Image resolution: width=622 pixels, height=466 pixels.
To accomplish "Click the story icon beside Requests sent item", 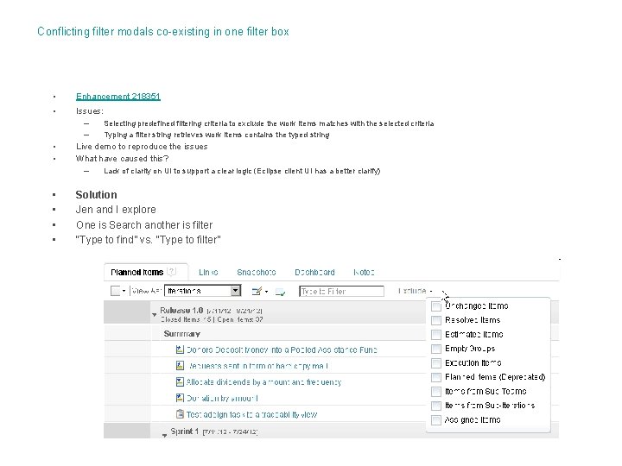I will pos(180,365).
